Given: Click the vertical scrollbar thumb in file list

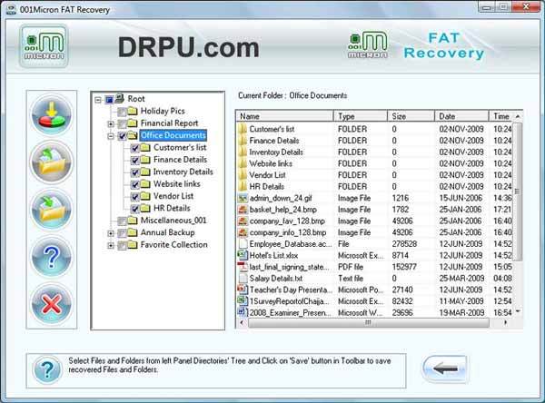Looking at the screenshot, I should click(518, 192).
